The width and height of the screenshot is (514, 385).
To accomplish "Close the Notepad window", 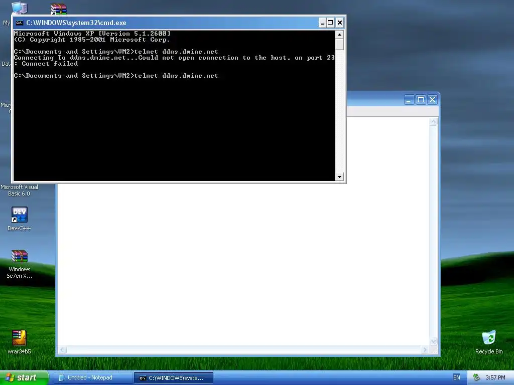I will coord(432,100).
